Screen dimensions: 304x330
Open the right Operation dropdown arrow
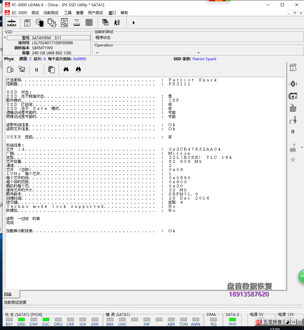click(198, 53)
